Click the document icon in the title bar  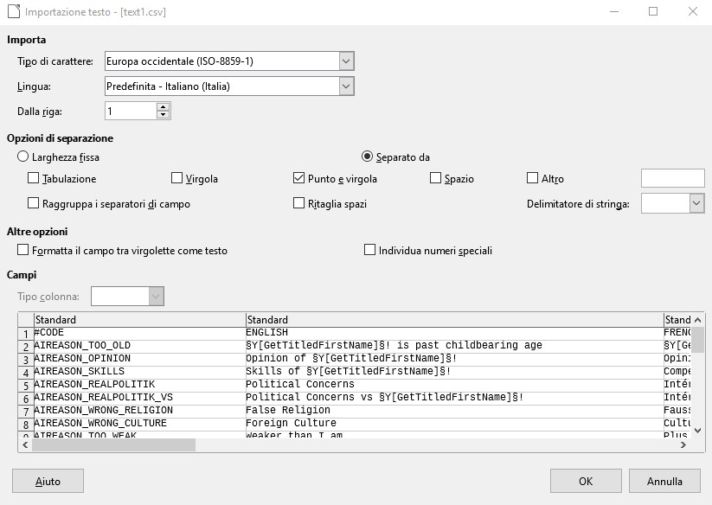point(14,11)
